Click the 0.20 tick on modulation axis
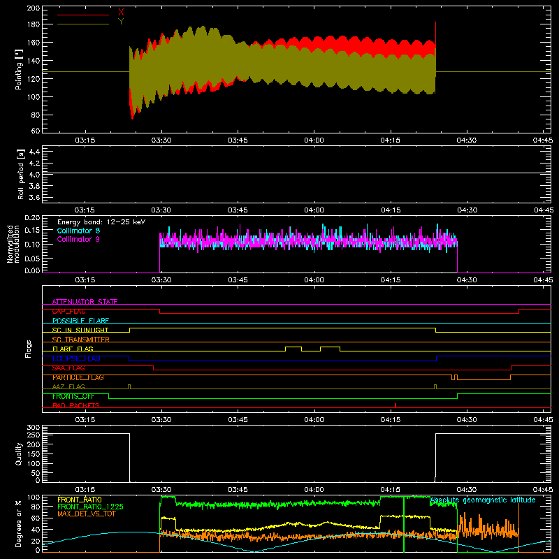This screenshot has width=559, height=559. point(32,218)
